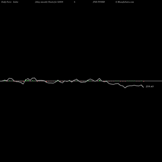Click the 258.45 value label
The height and width of the screenshot is (162, 162).
pos(150,87)
